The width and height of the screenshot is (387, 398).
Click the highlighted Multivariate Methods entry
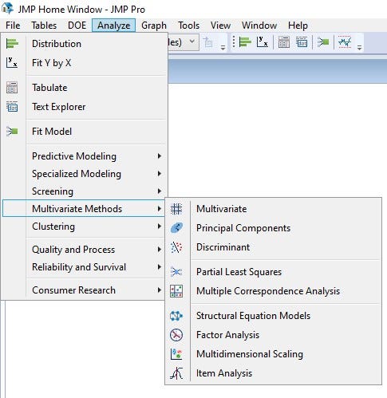(x=84, y=209)
